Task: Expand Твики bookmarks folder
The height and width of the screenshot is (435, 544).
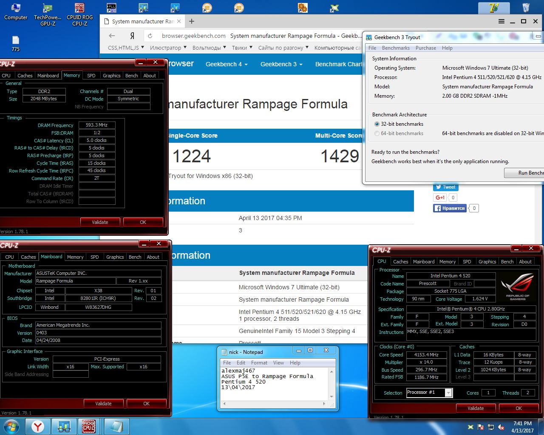Action: pos(242,48)
